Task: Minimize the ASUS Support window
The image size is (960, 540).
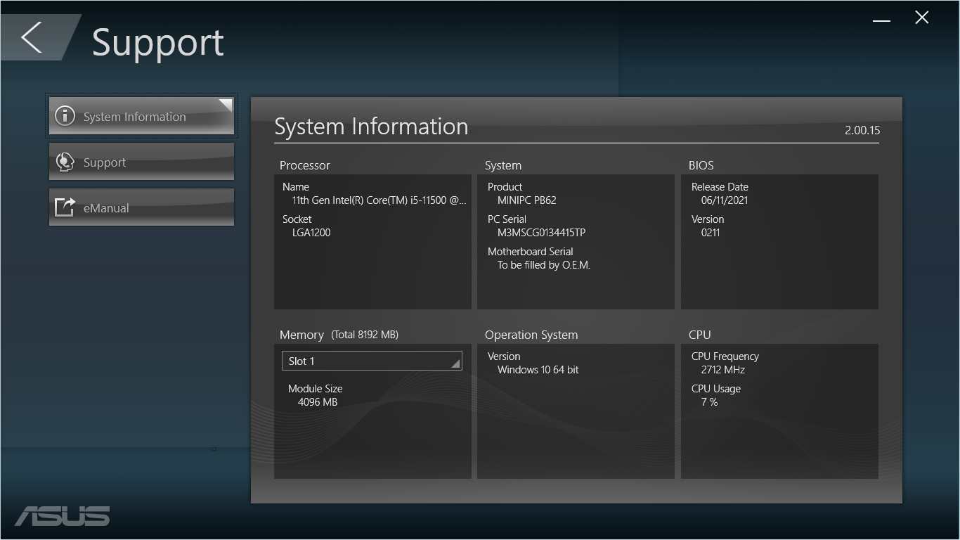Action: pos(881,20)
